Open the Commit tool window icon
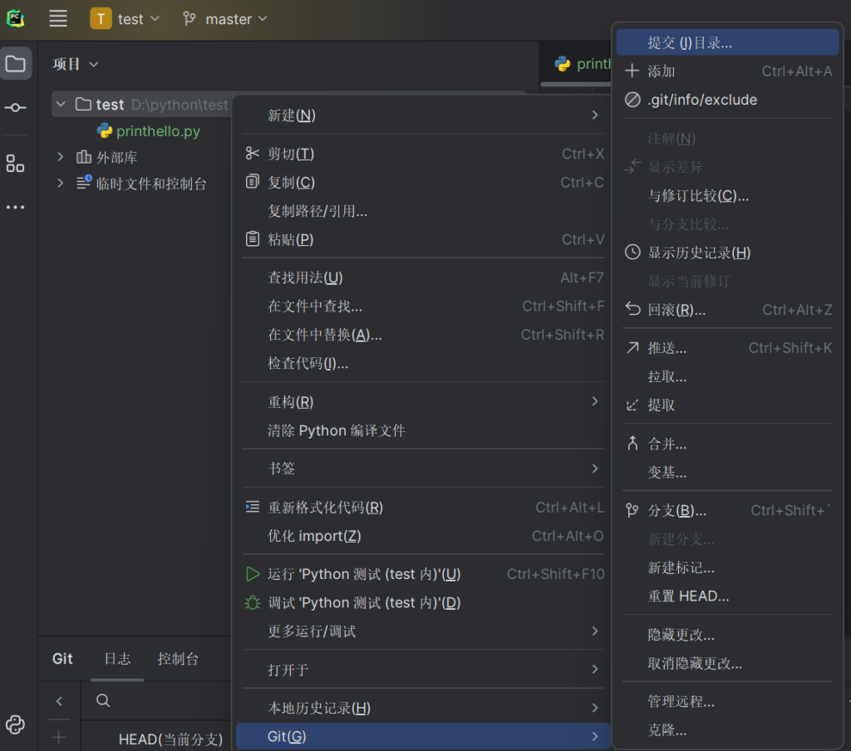The image size is (851, 751). click(x=16, y=108)
